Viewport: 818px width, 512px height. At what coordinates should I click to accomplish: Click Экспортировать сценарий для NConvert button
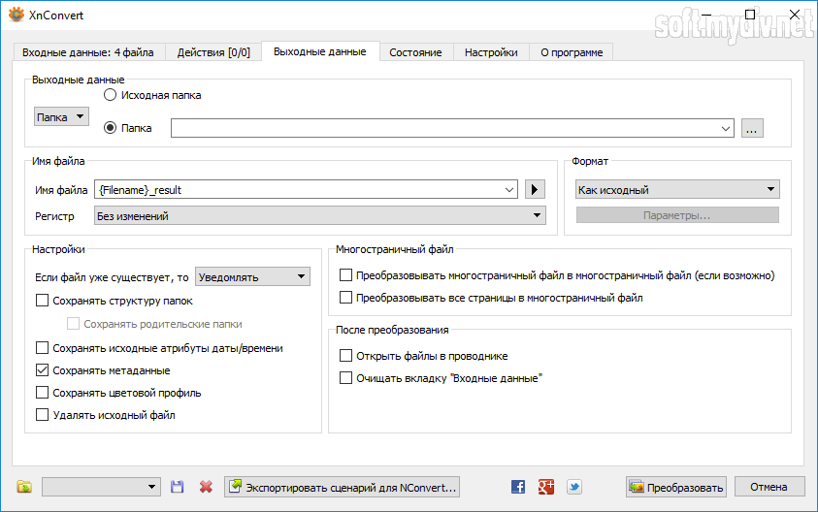coord(343,487)
